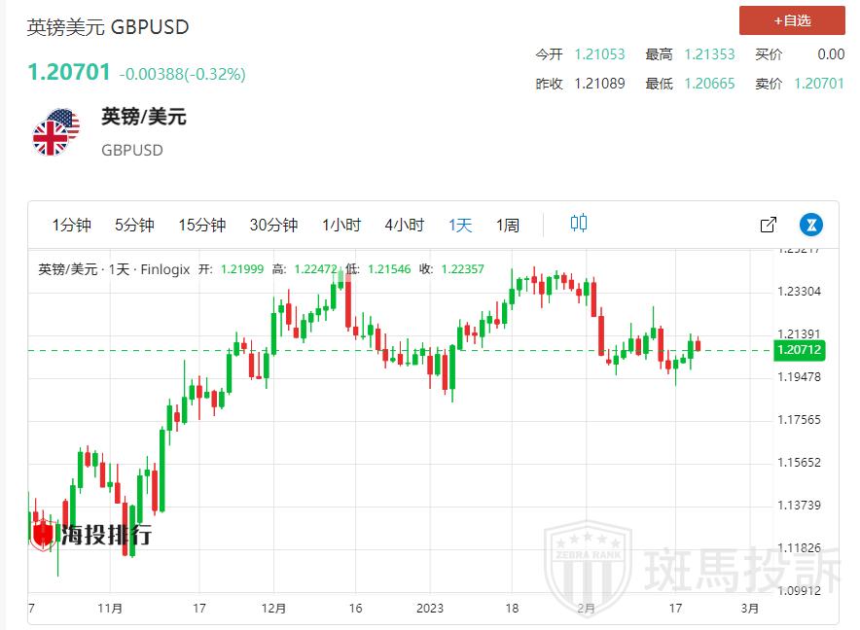The width and height of the screenshot is (860, 630).
Task: Select the 1天 daily timeframe
Action: pos(460,226)
